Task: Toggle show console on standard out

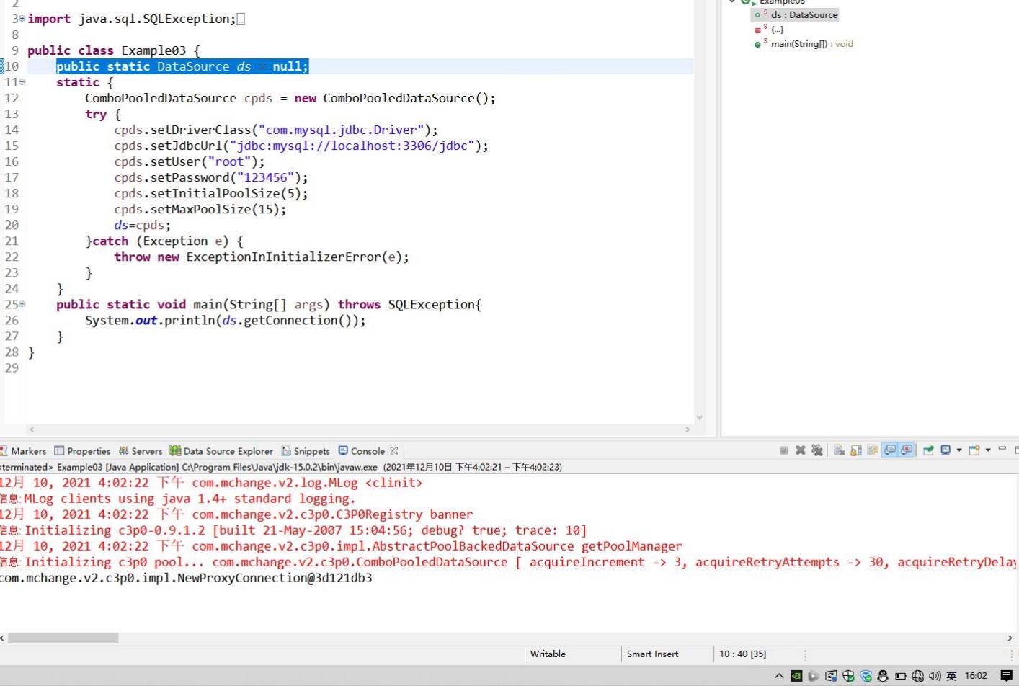Action: (x=890, y=450)
